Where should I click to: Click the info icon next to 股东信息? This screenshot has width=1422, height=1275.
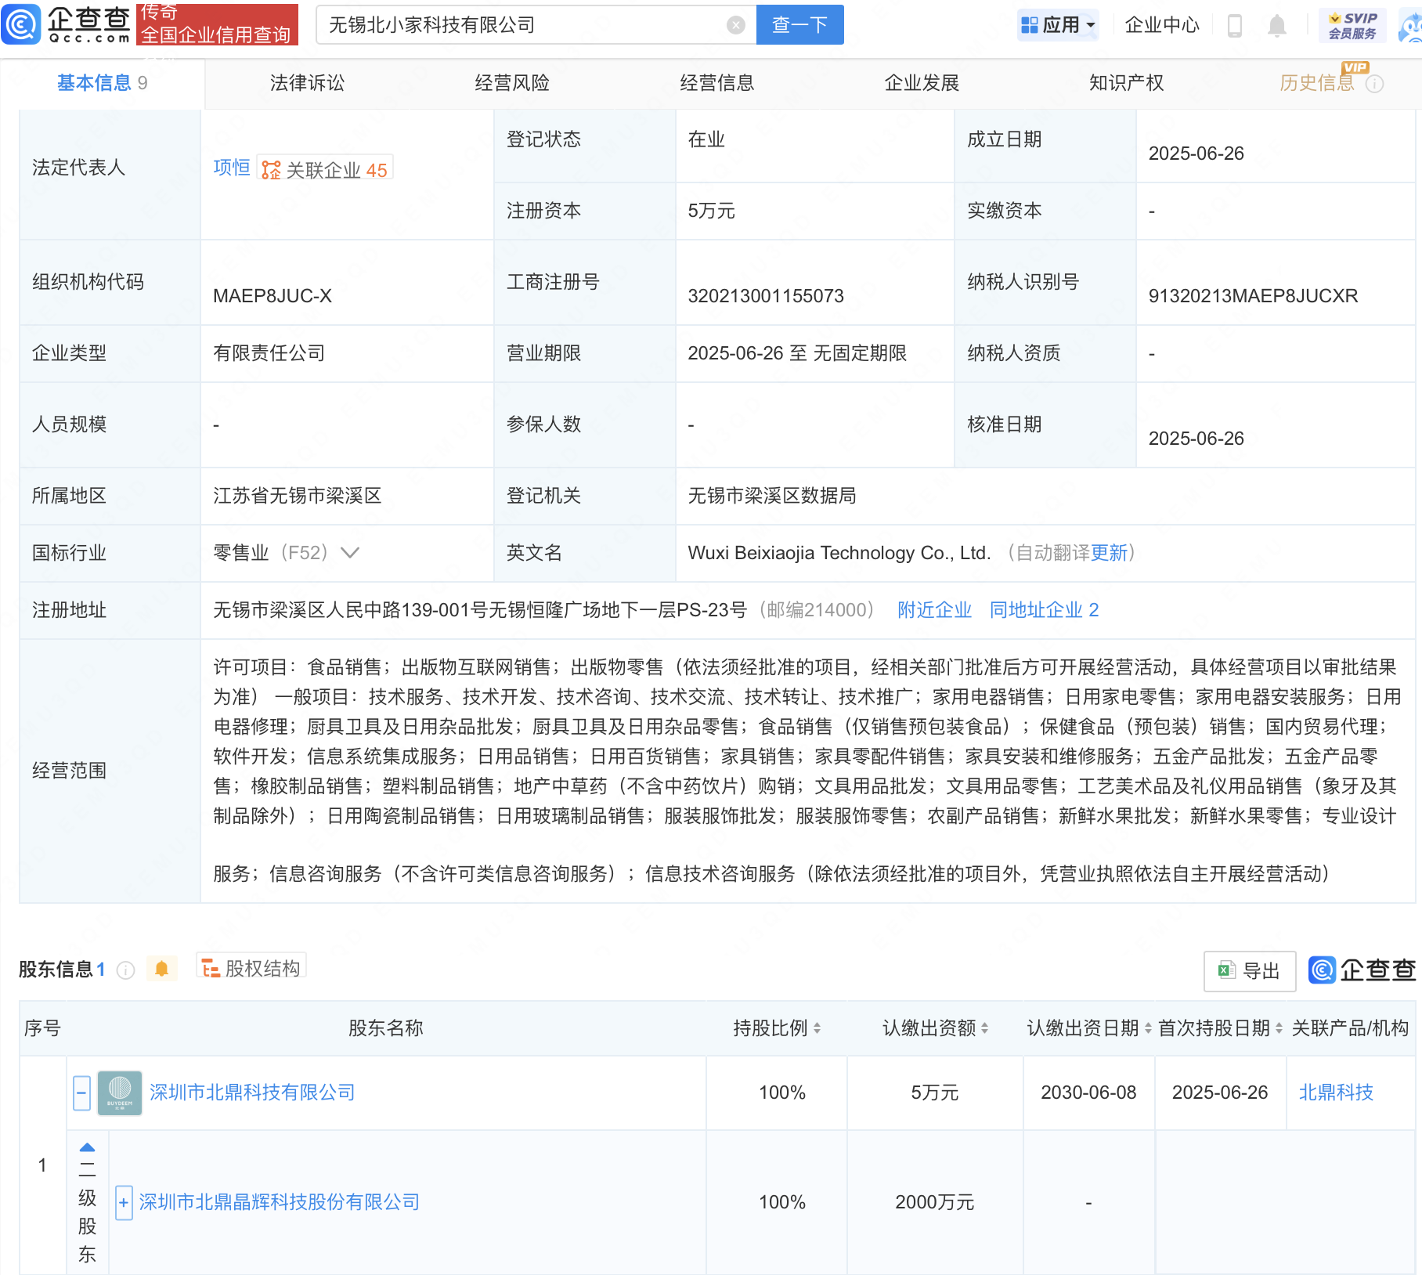click(x=125, y=970)
